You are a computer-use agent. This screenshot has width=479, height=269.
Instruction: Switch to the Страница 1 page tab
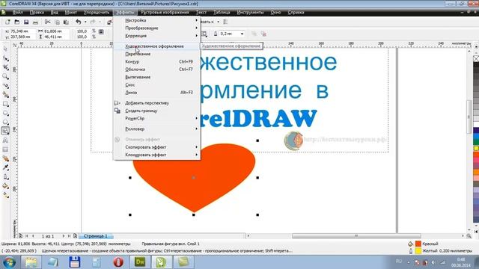pos(96,236)
